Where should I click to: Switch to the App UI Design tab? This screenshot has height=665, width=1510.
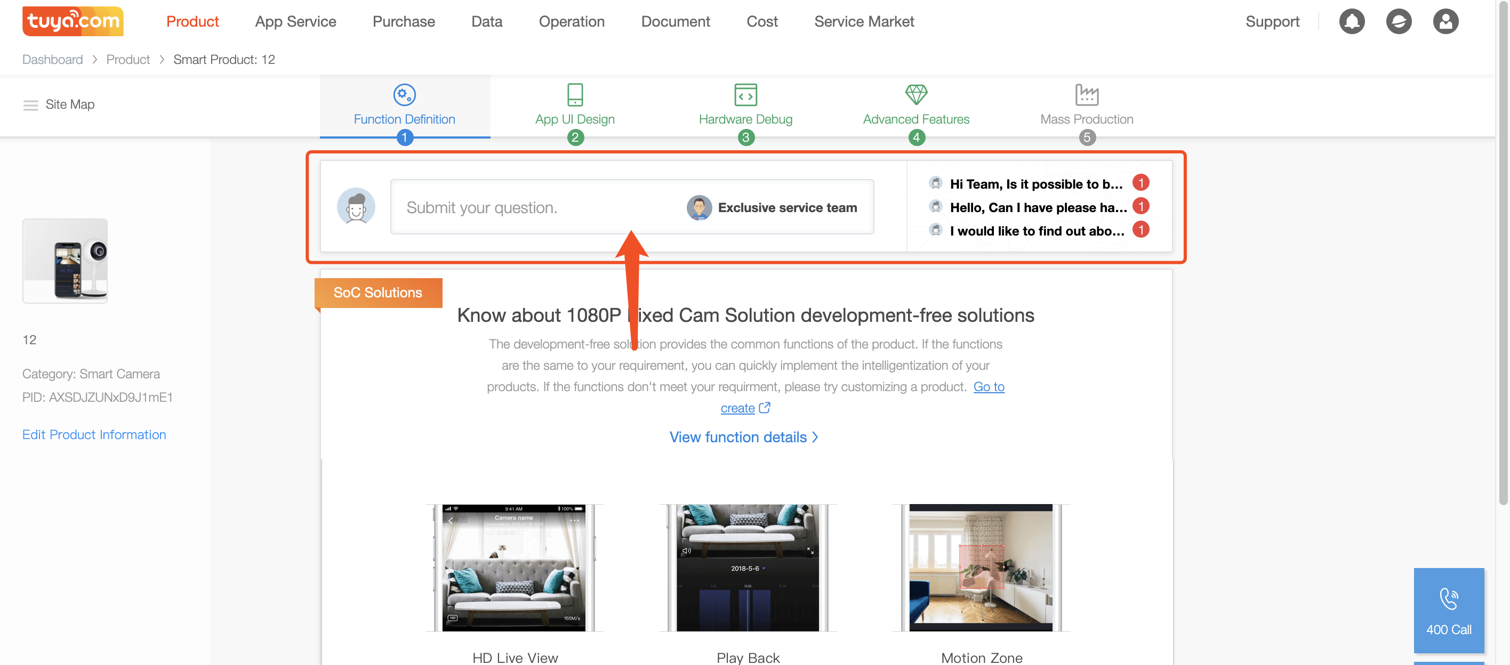(x=575, y=106)
